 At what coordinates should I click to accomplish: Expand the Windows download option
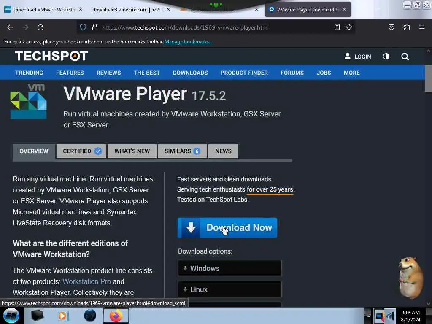(230, 268)
